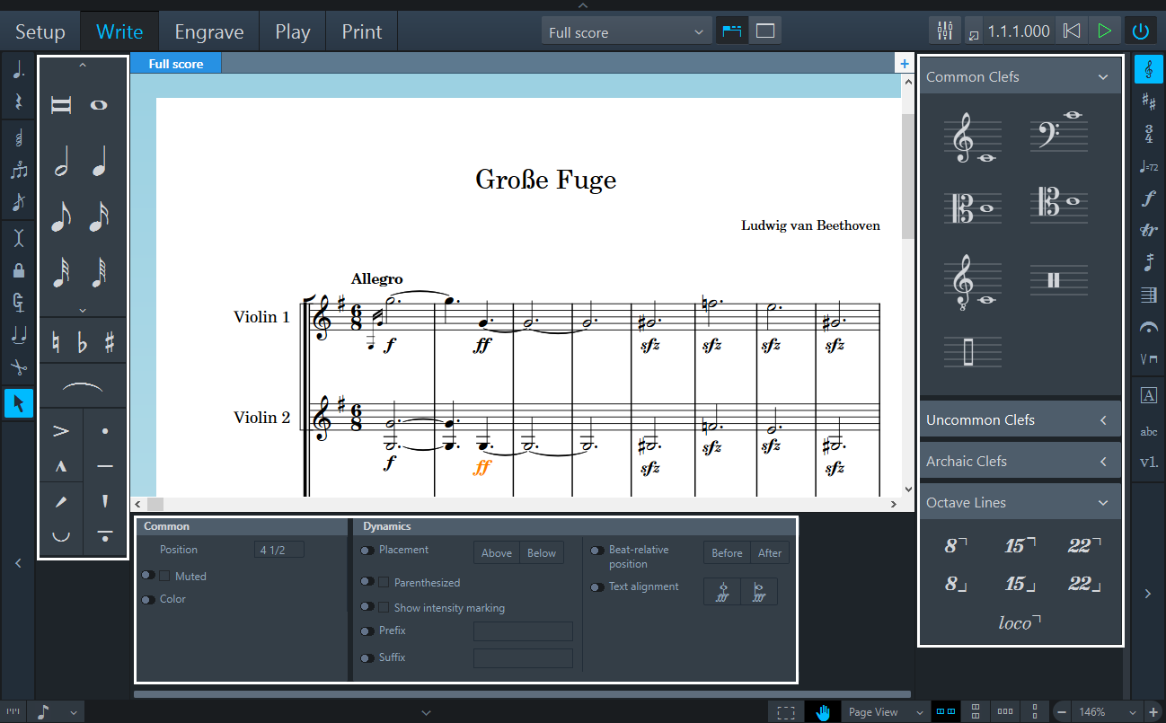The width and height of the screenshot is (1166, 723).
Task: Open the Lyrics panel labeled abc
Action: (x=1148, y=431)
